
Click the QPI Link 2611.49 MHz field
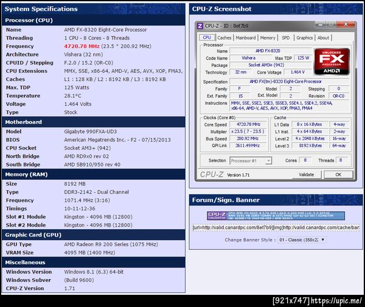click(x=248, y=145)
